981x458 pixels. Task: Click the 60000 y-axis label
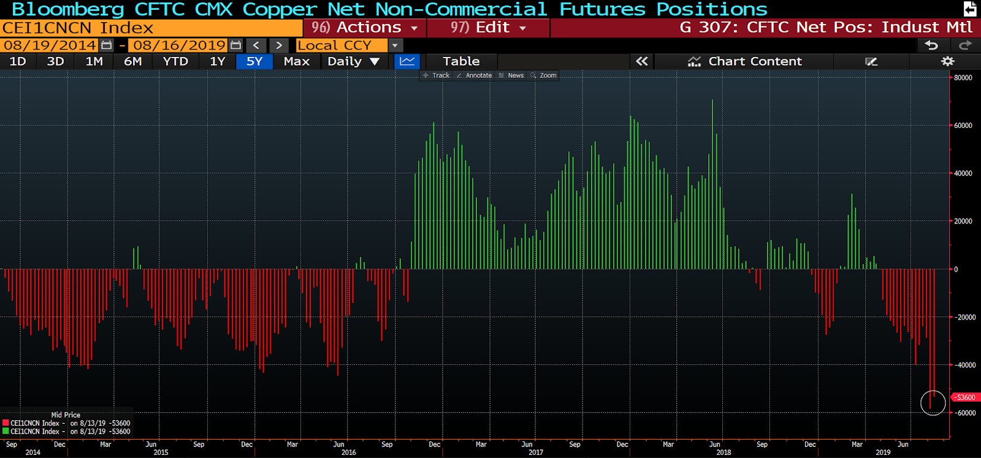click(963, 126)
